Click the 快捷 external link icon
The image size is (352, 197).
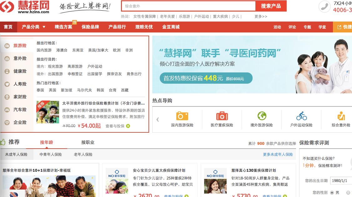pyautogui.click(x=339, y=27)
